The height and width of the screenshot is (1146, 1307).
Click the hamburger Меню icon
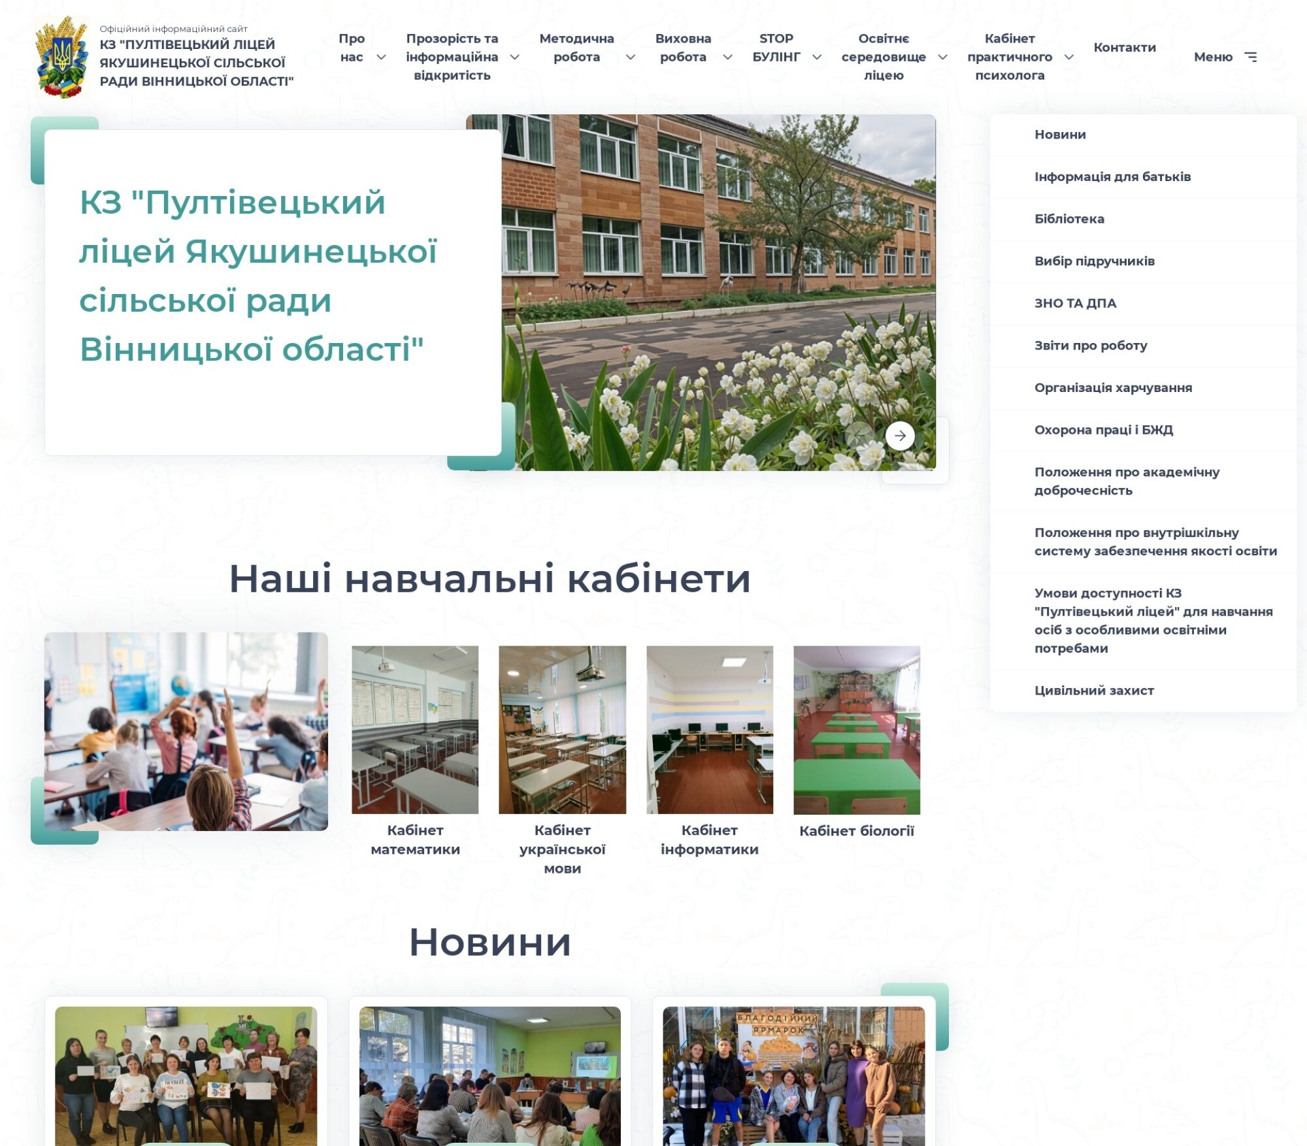tap(1250, 57)
